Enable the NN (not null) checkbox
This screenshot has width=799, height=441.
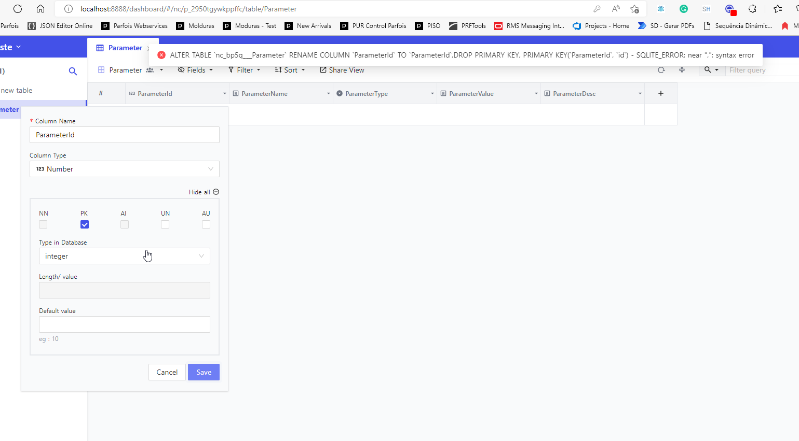point(43,224)
